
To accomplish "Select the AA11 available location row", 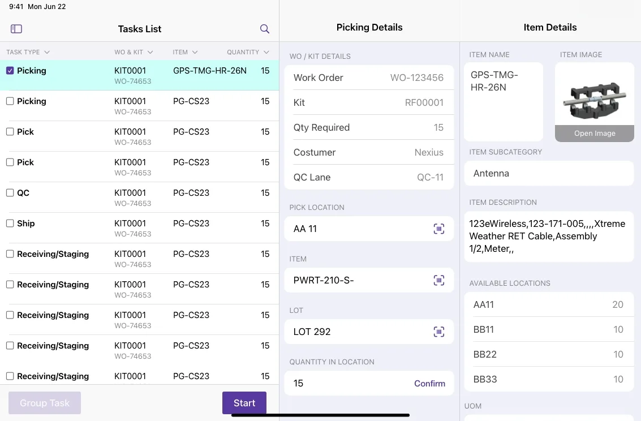I will pos(549,304).
